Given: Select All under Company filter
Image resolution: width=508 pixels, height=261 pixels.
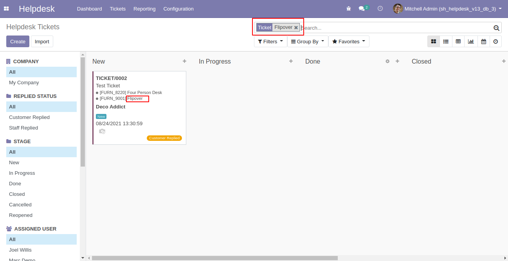Looking at the screenshot, I should tap(41, 72).
